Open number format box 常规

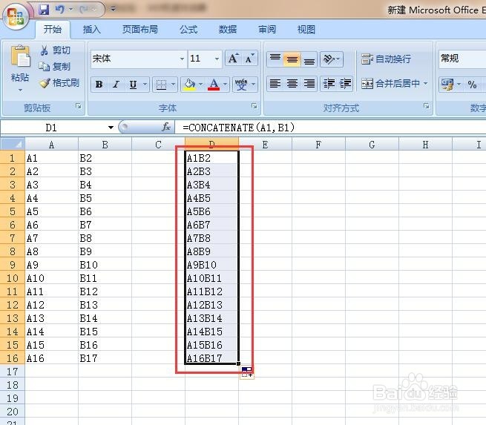(x=462, y=59)
